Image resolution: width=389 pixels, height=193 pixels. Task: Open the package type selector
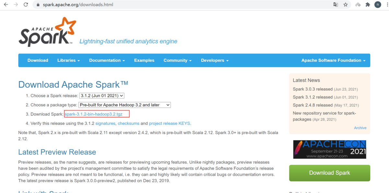coord(124,105)
